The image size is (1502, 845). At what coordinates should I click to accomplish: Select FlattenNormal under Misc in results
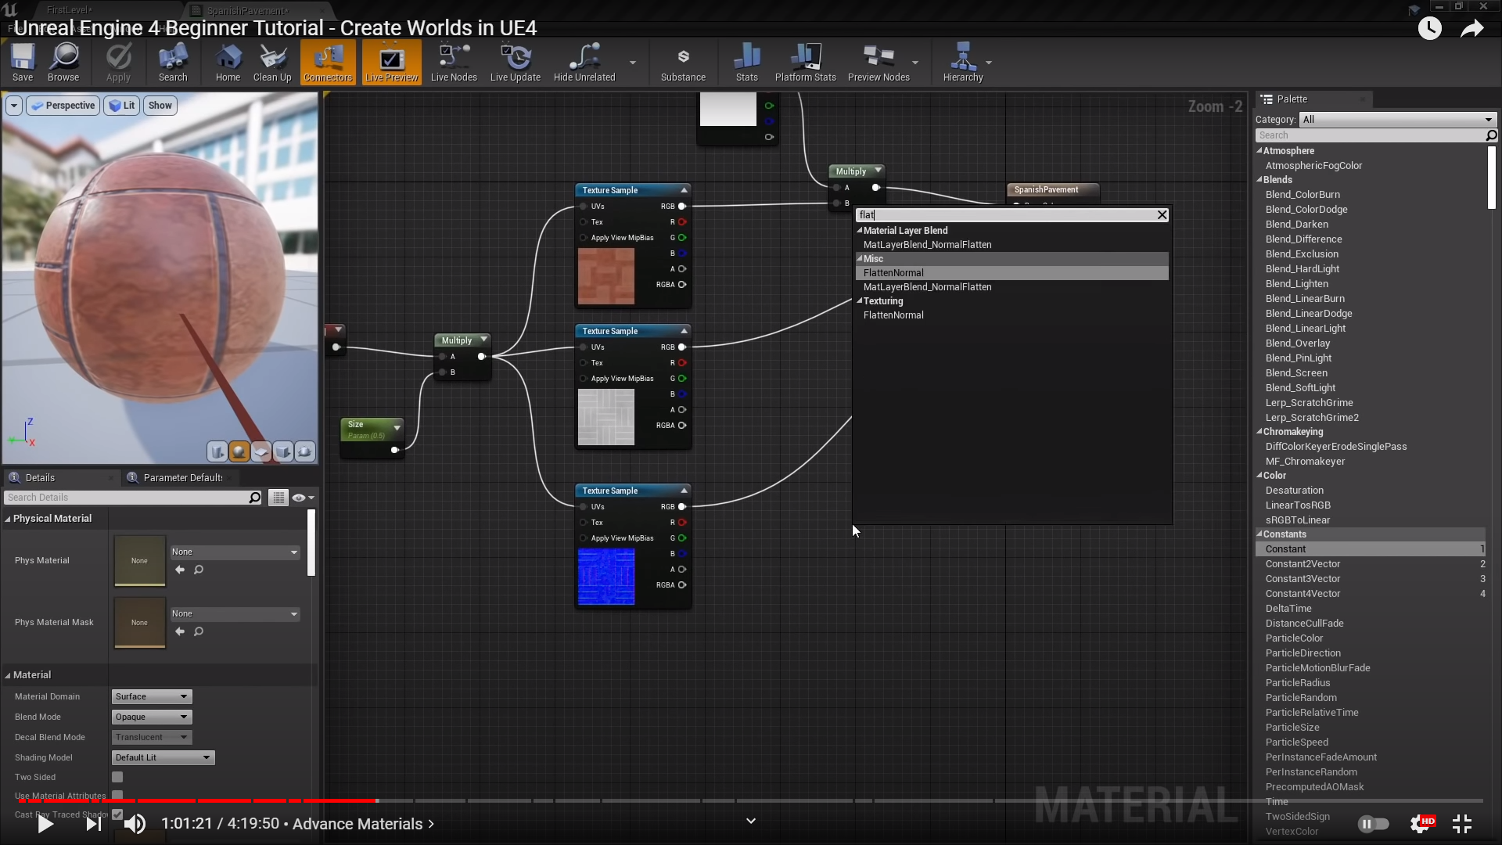(893, 273)
